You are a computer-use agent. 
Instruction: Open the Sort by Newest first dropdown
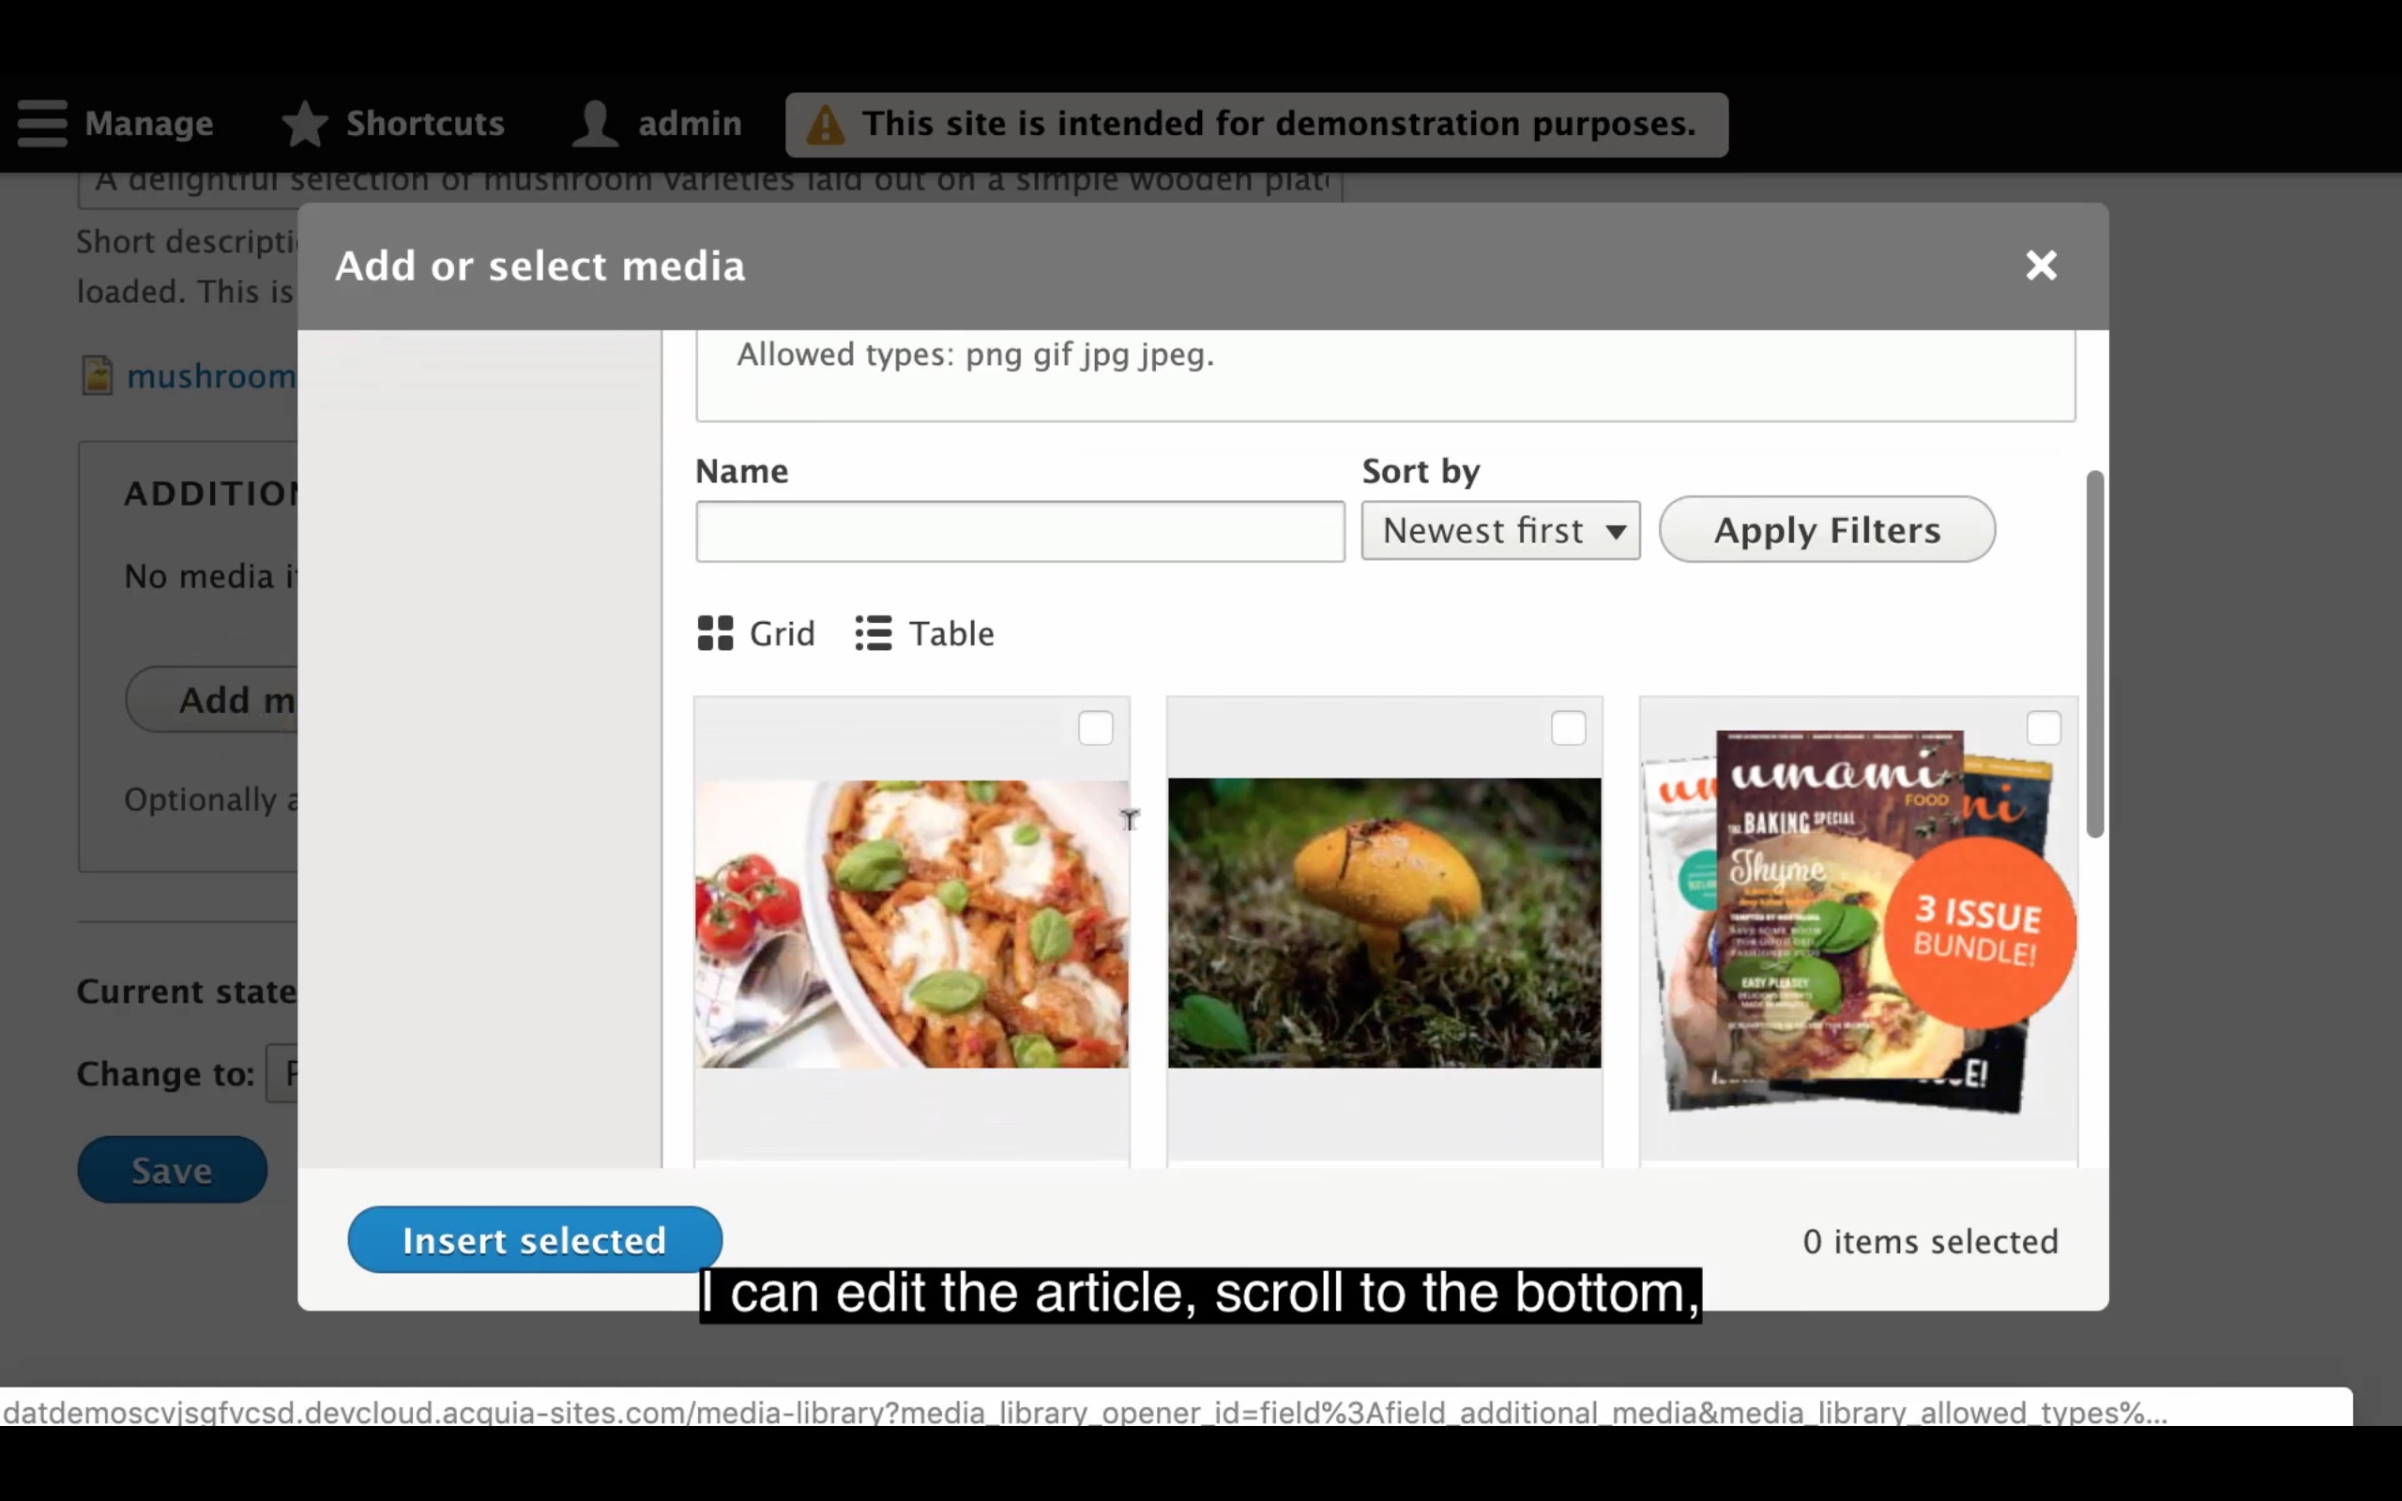1499,530
